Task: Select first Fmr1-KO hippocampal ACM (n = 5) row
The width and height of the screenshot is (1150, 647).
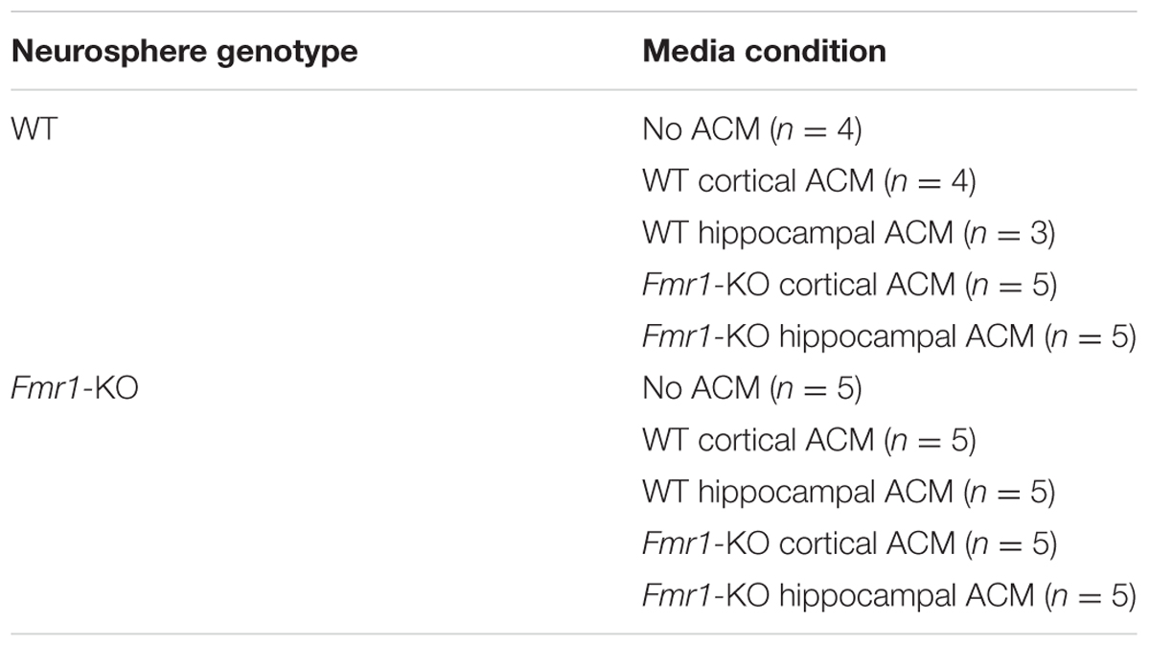Action: (888, 336)
